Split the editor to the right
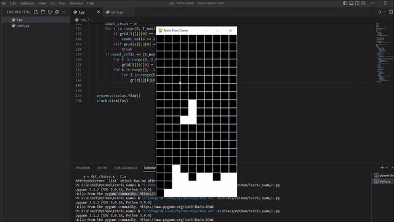 pos(391,12)
